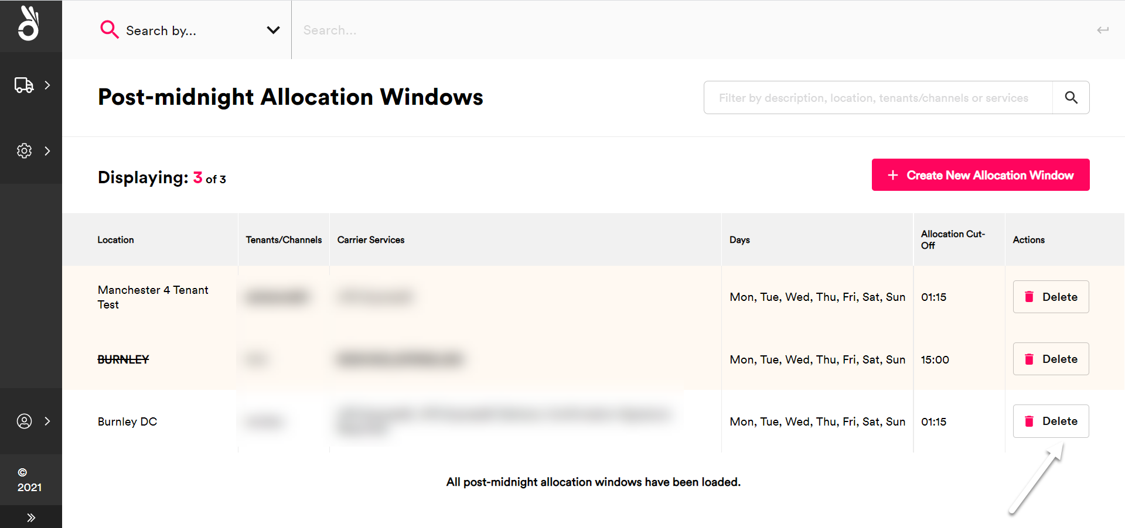Delete the Burnley DC window
This screenshot has width=1125, height=528.
1051,421
